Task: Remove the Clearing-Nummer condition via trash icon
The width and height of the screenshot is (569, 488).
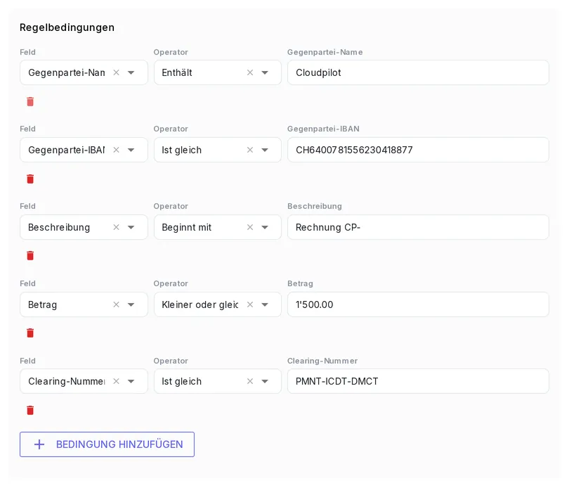Action: pyautogui.click(x=30, y=410)
